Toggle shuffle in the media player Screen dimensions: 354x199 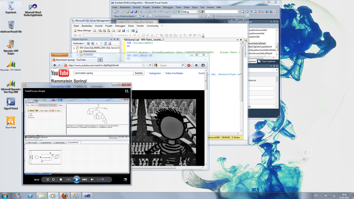[47, 180]
